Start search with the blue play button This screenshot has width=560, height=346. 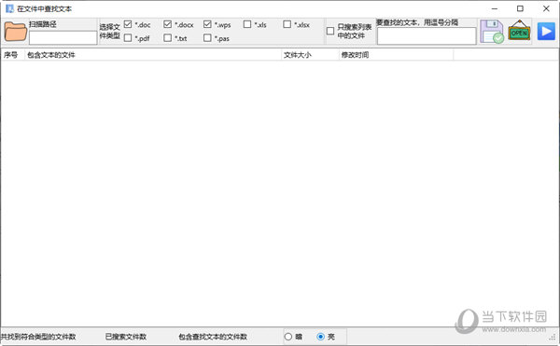[x=546, y=32]
